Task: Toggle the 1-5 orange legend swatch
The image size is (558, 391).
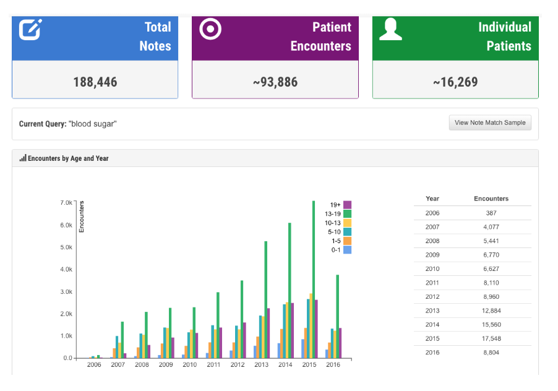Action: click(348, 241)
